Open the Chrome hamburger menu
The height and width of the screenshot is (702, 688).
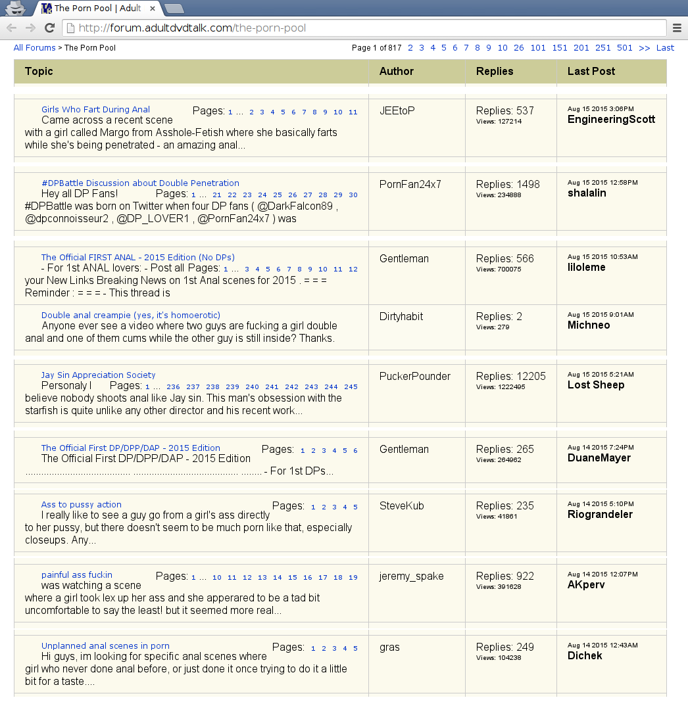(677, 28)
